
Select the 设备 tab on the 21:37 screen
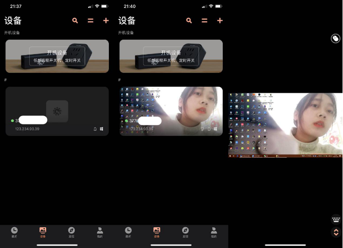(x=43, y=232)
